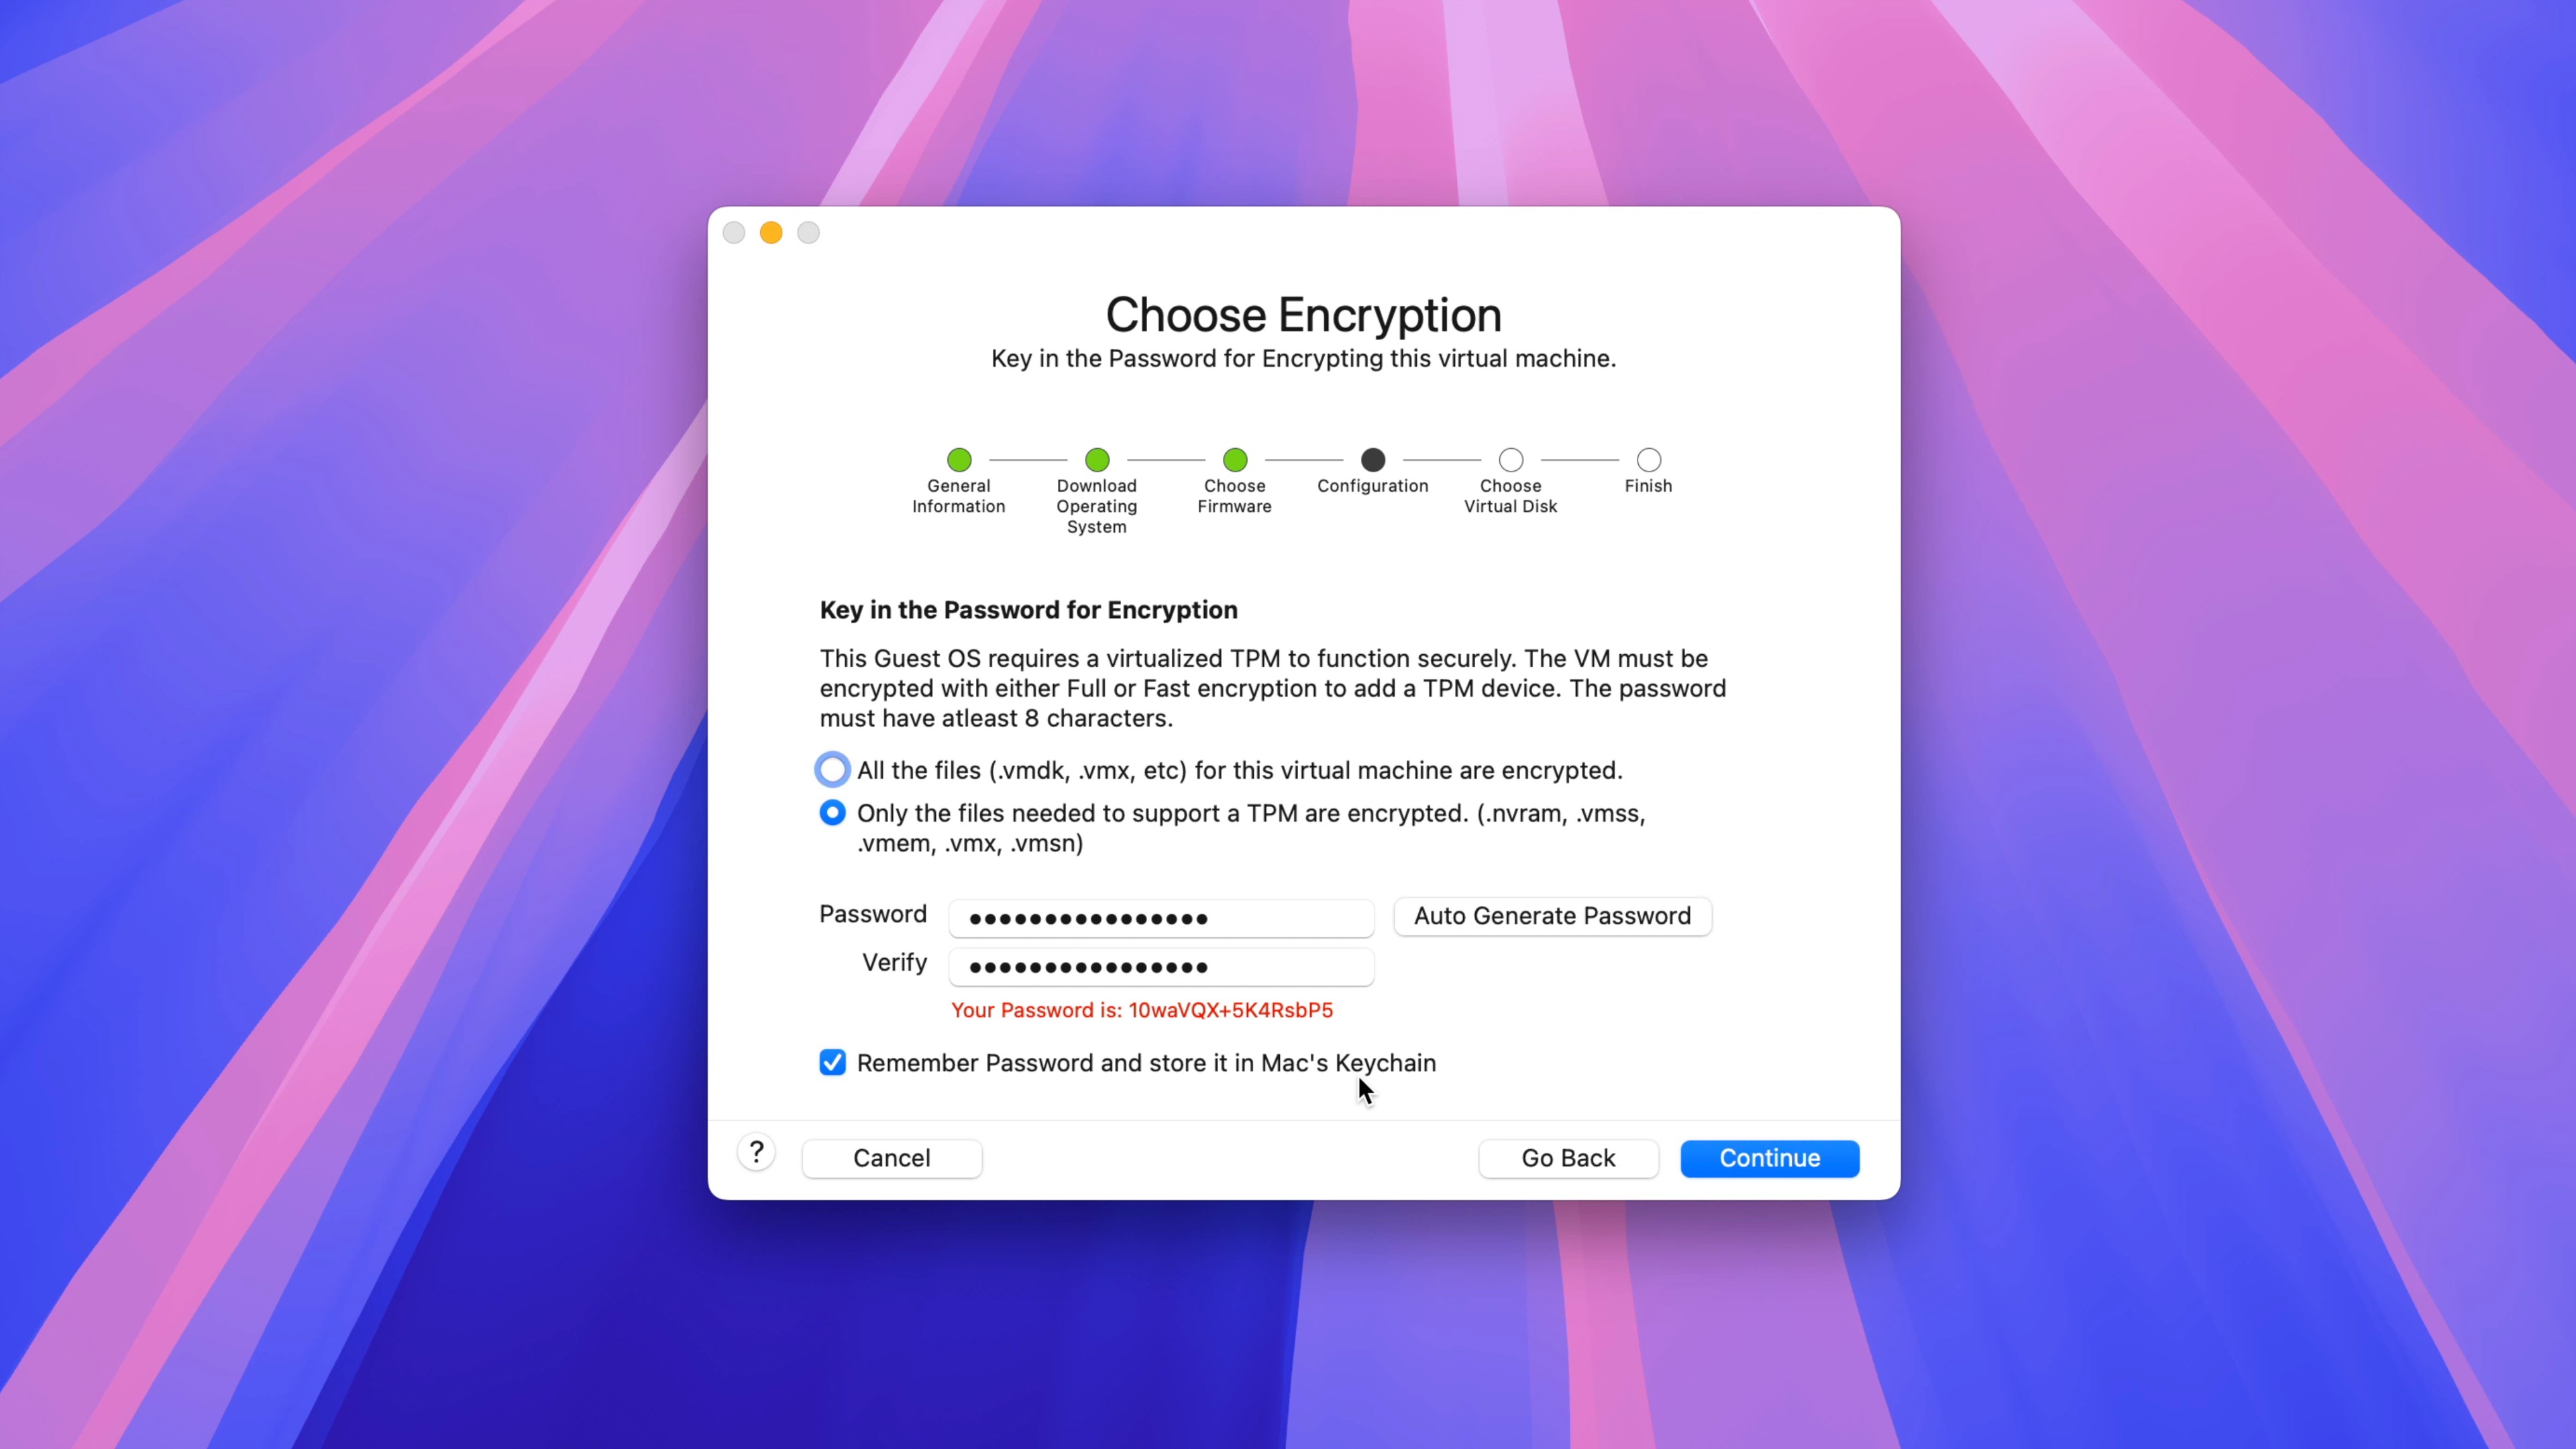Select full files encryption radio button
The width and height of the screenshot is (2576, 1449).
coord(832,768)
